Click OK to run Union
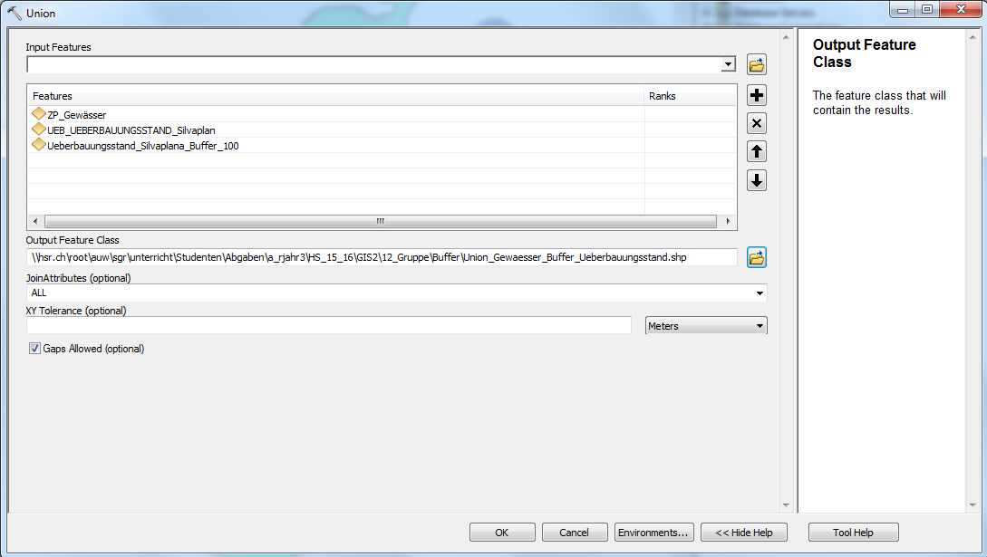 click(502, 533)
